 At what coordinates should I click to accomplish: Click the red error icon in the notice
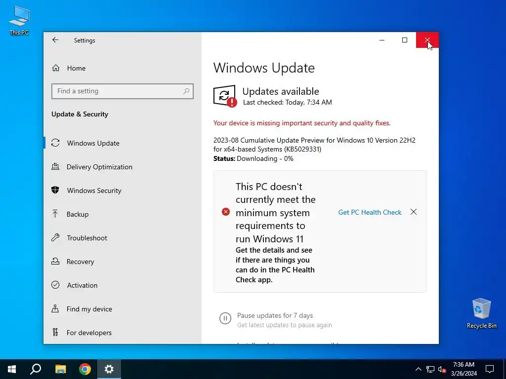226,212
